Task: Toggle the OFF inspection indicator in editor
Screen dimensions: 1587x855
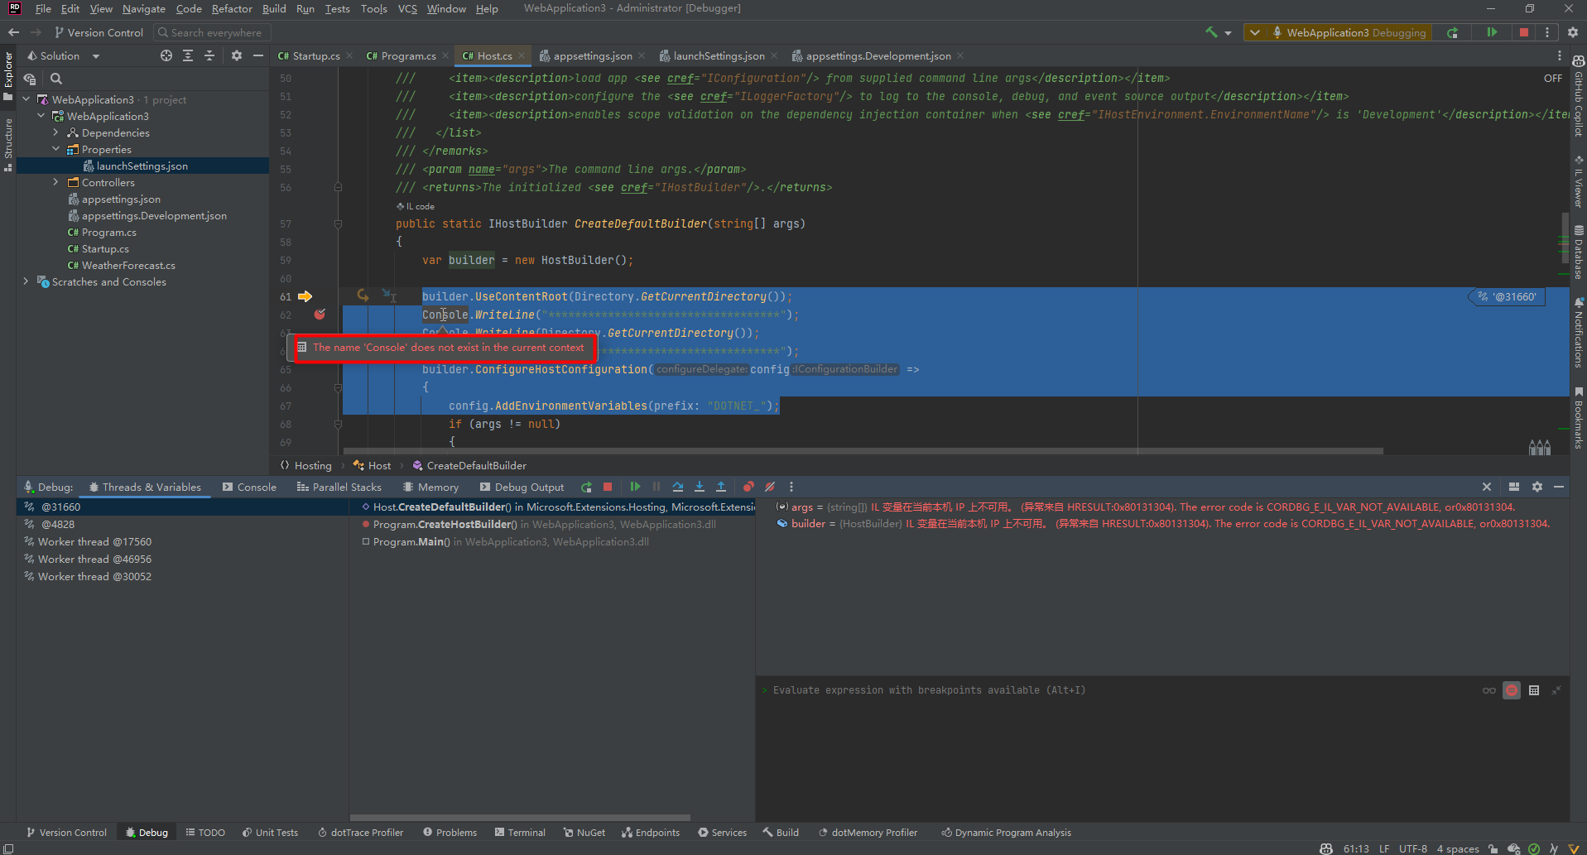Action: point(1552,79)
